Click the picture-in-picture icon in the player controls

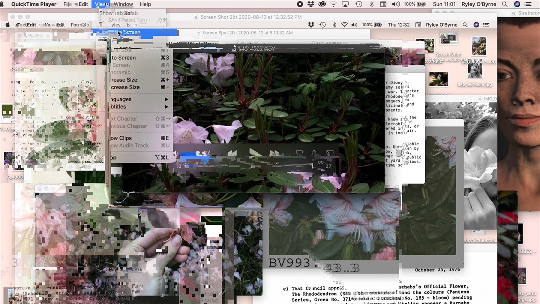pyautogui.click(x=329, y=153)
